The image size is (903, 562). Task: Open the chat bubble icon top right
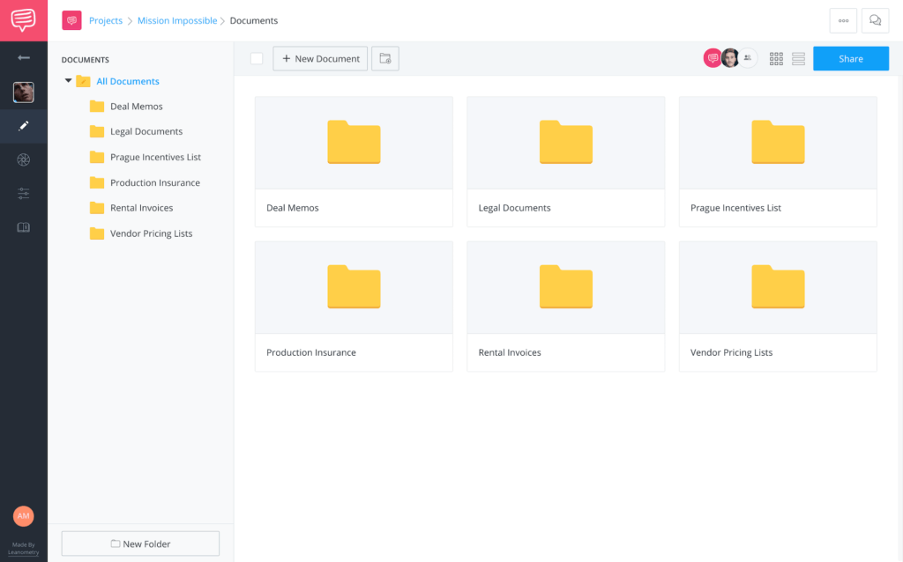[875, 20]
